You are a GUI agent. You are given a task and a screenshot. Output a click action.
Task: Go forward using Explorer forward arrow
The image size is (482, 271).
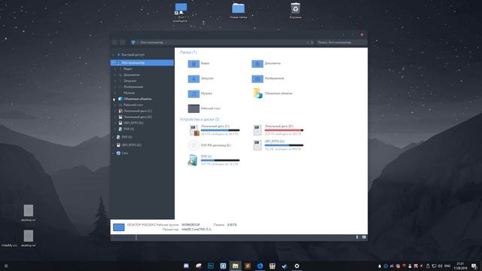(x=122, y=42)
